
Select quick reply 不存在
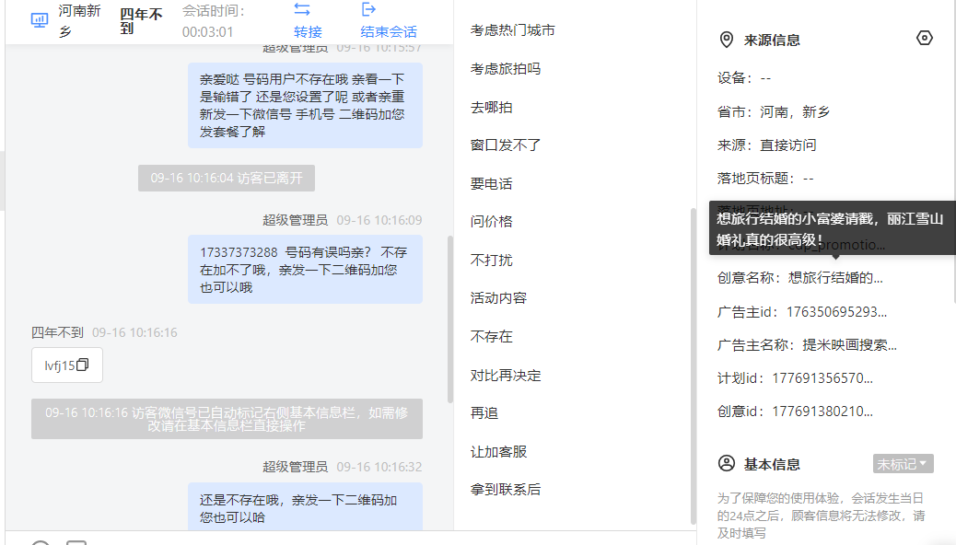point(492,337)
